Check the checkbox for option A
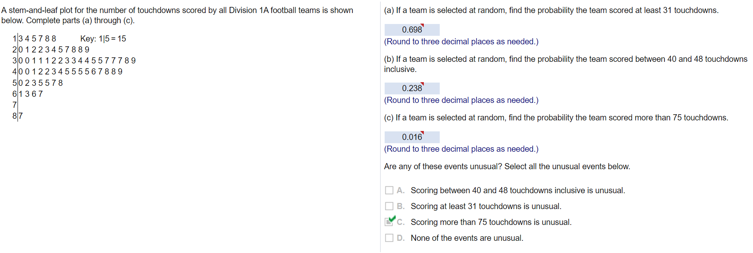 (x=389, y=190)
